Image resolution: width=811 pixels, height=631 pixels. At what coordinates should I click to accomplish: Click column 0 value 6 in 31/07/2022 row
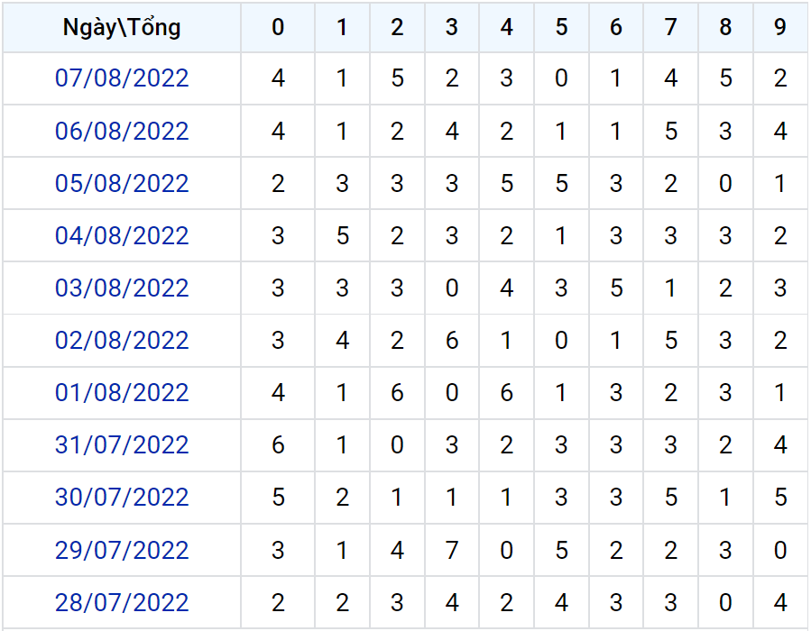278,445
